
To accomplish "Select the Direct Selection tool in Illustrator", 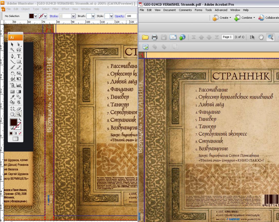I will coord(19,44).
